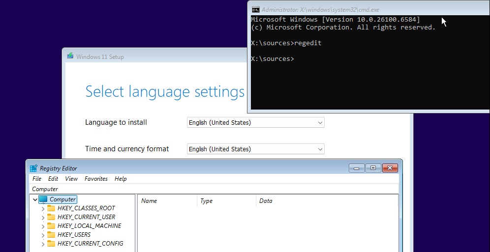The width and height of the screenshot is (490, 252).
Task: Minimize the Registry Editor window
Action: coord(357,168)
